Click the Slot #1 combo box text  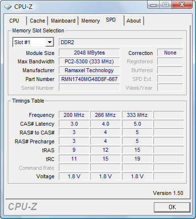tap(22, 42)
